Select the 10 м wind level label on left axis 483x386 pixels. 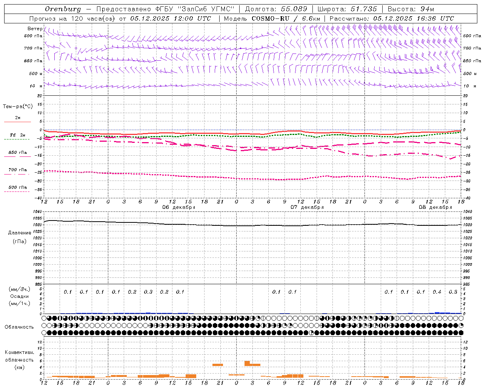pos(36,86)
